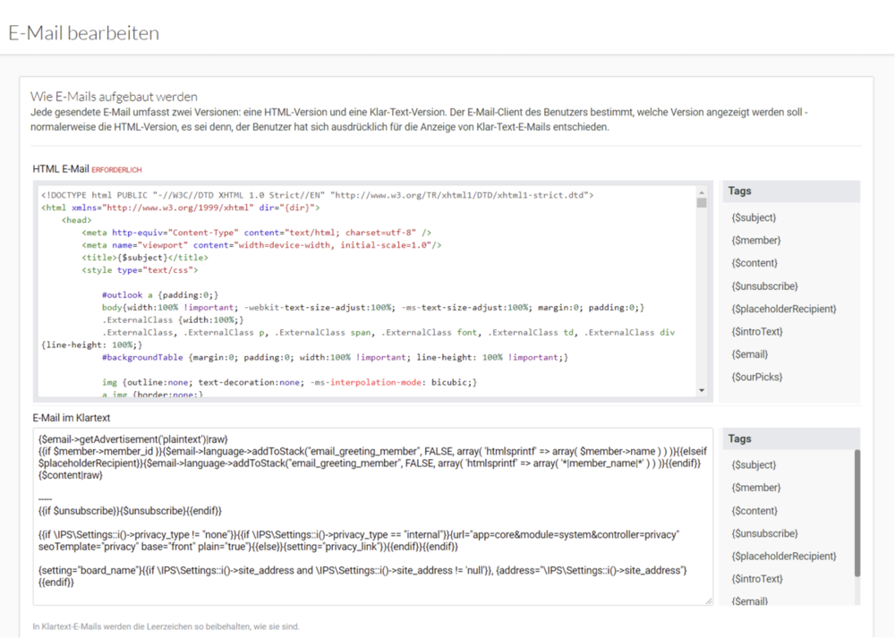895x638 pixels.
Task: Insert {$unsubscribe} tag from HTML E-Mail tags list
Action: 763,286
